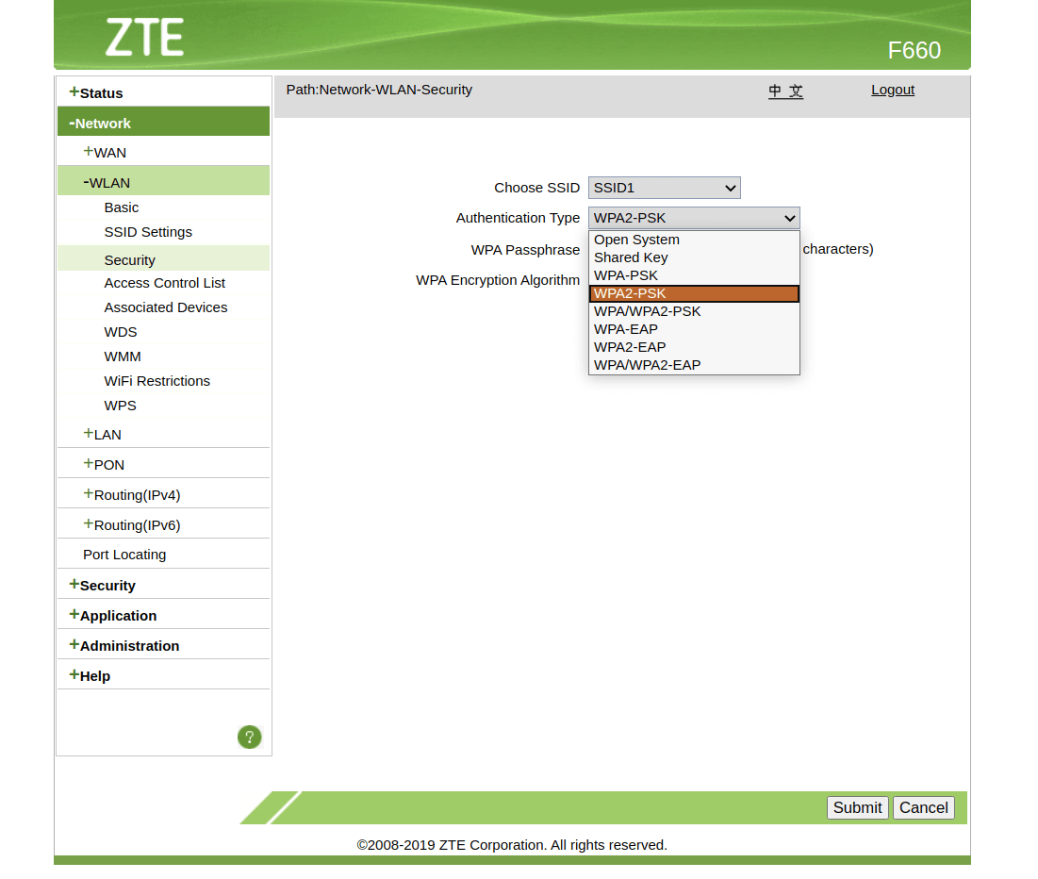1038x879 pixels.
Task: Click the Logout link
Action: 893,91
